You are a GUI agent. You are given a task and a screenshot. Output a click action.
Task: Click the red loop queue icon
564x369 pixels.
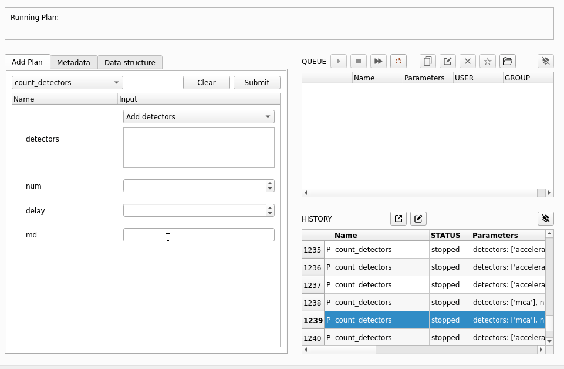point(398,61)
